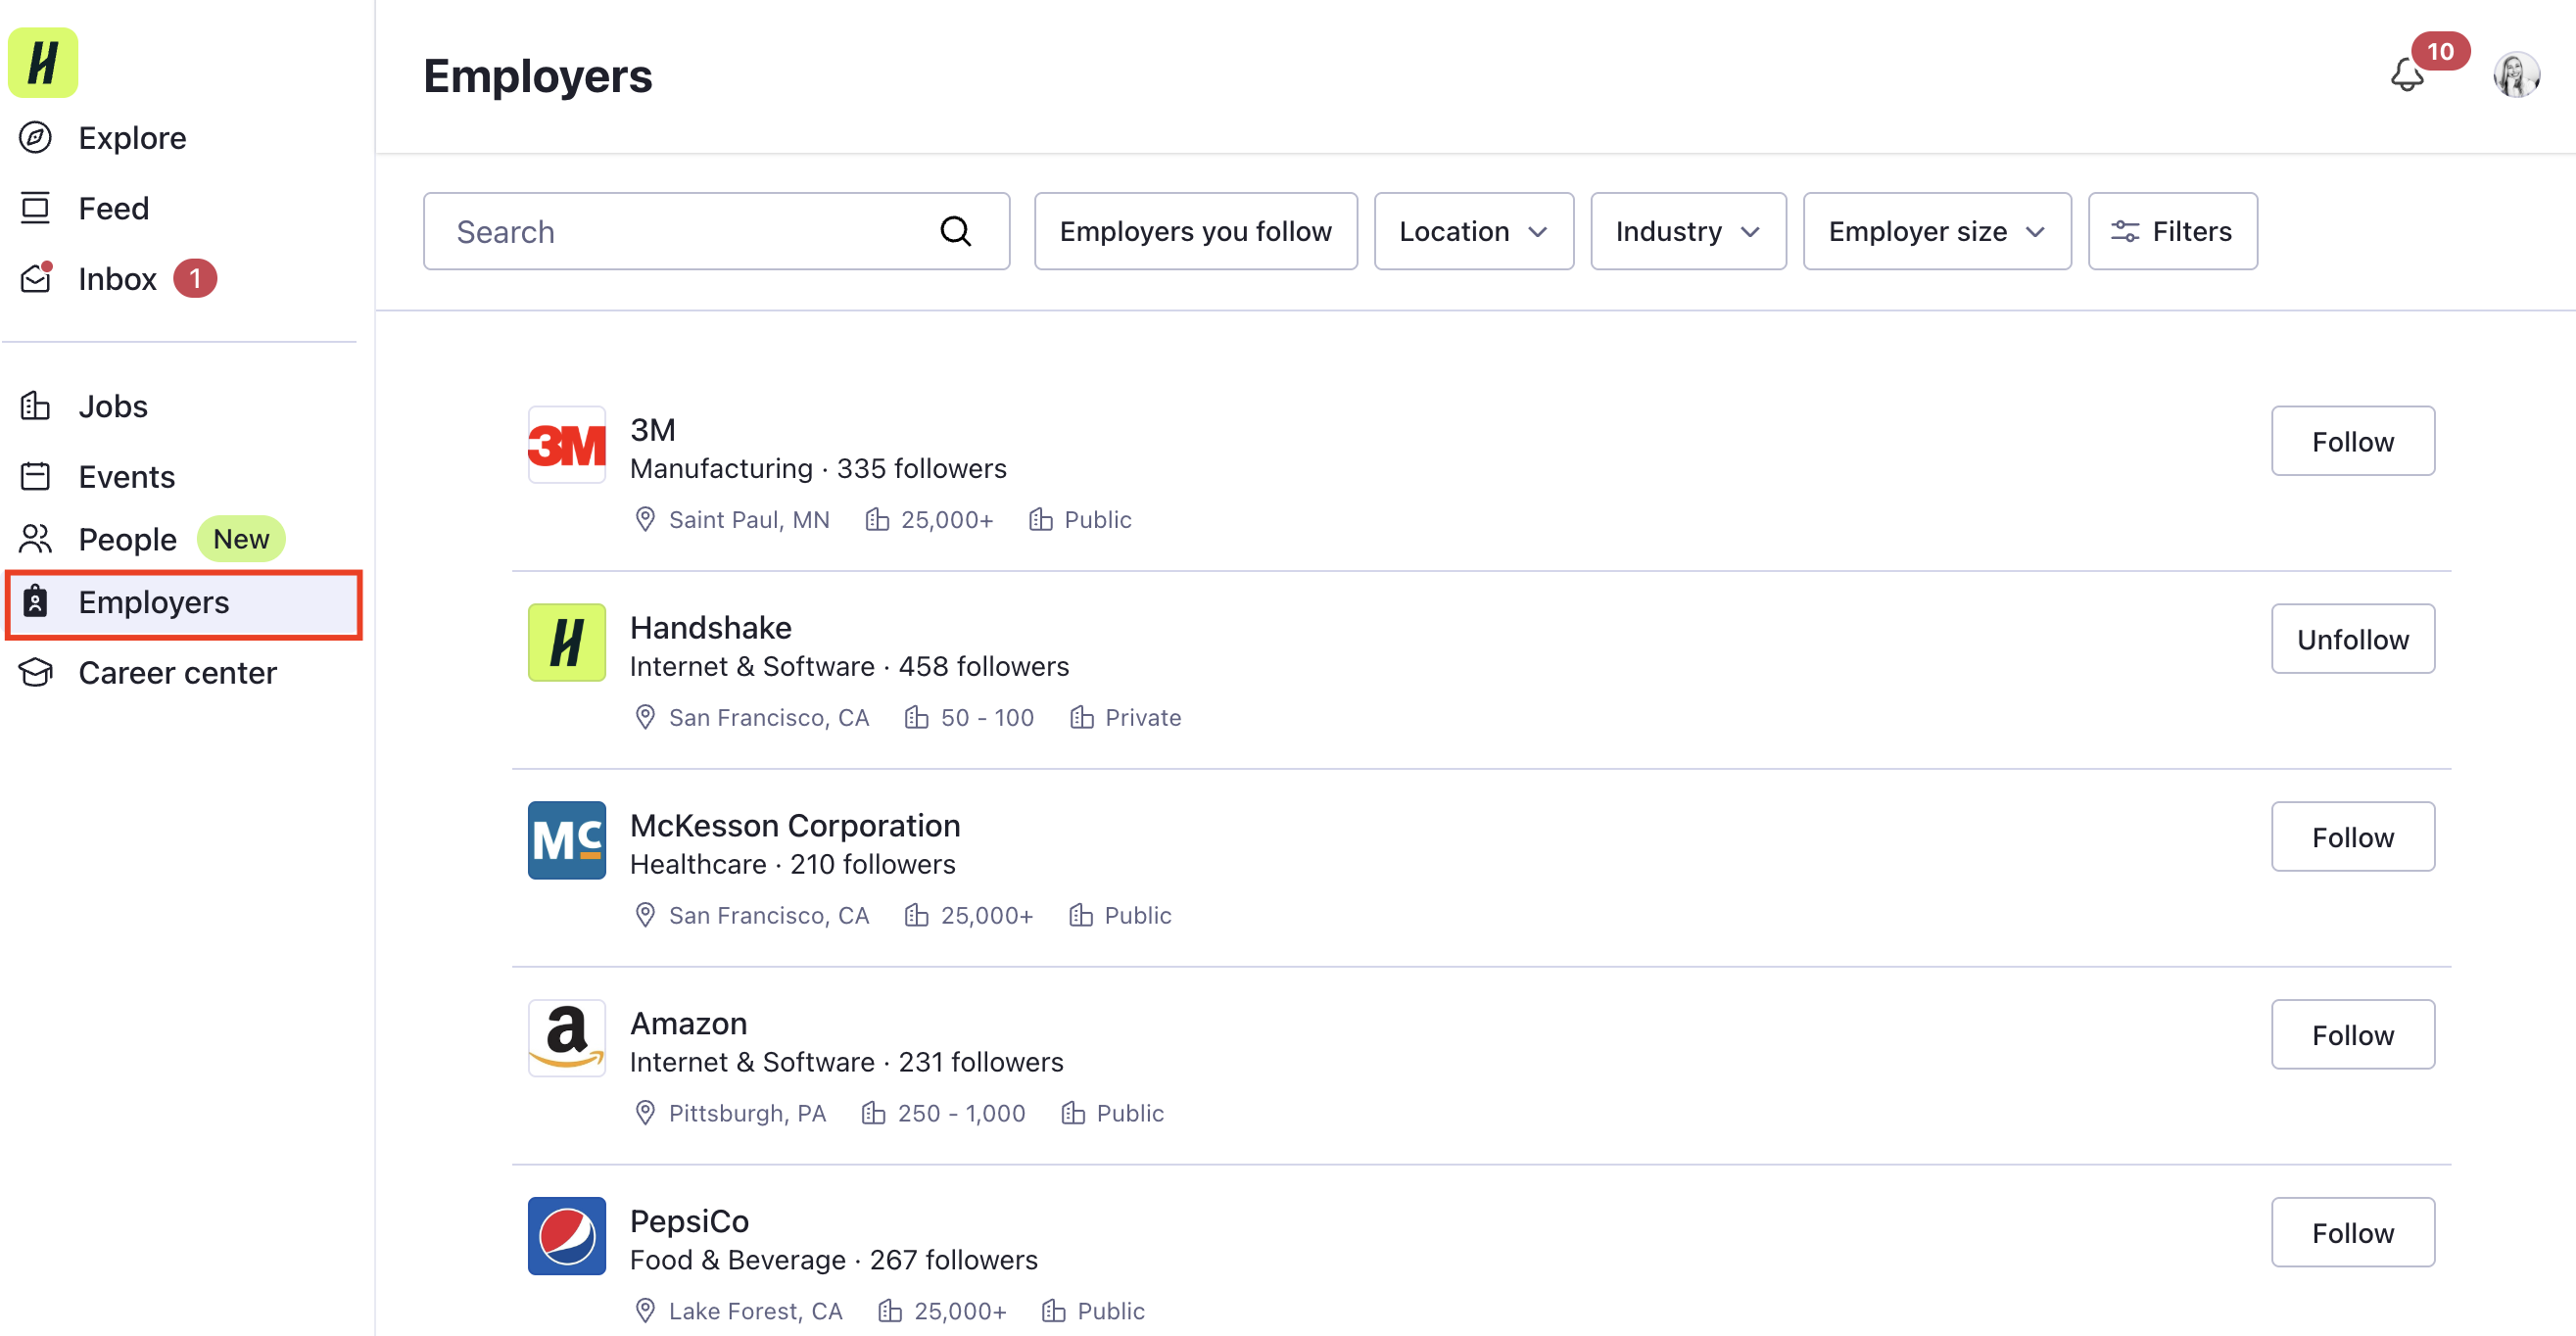Image resolution: width=2576 pixels, height=1336 pixels.
Task: Navigate to Events
Action: coord(127,476)
